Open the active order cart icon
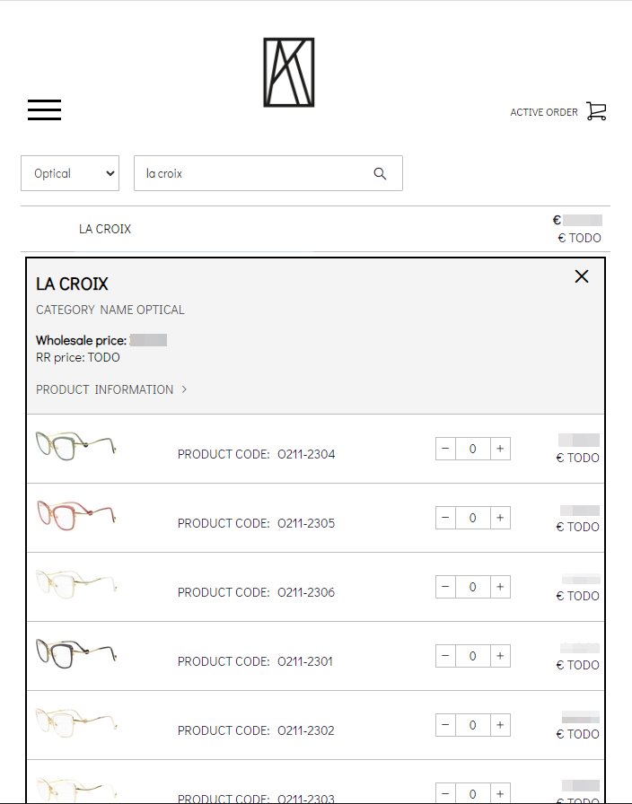The image size is (632, 804). [596, 111]
